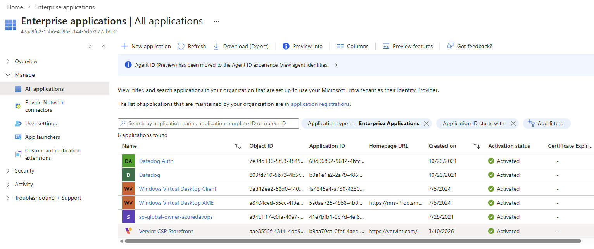Collapse the left navigation with the double-chevron
This screenshot has height=249, width=594.
tap(104, 46)
